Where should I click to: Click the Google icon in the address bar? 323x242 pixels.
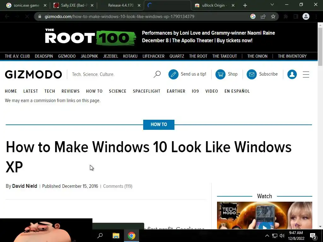(x=253, y=16)
